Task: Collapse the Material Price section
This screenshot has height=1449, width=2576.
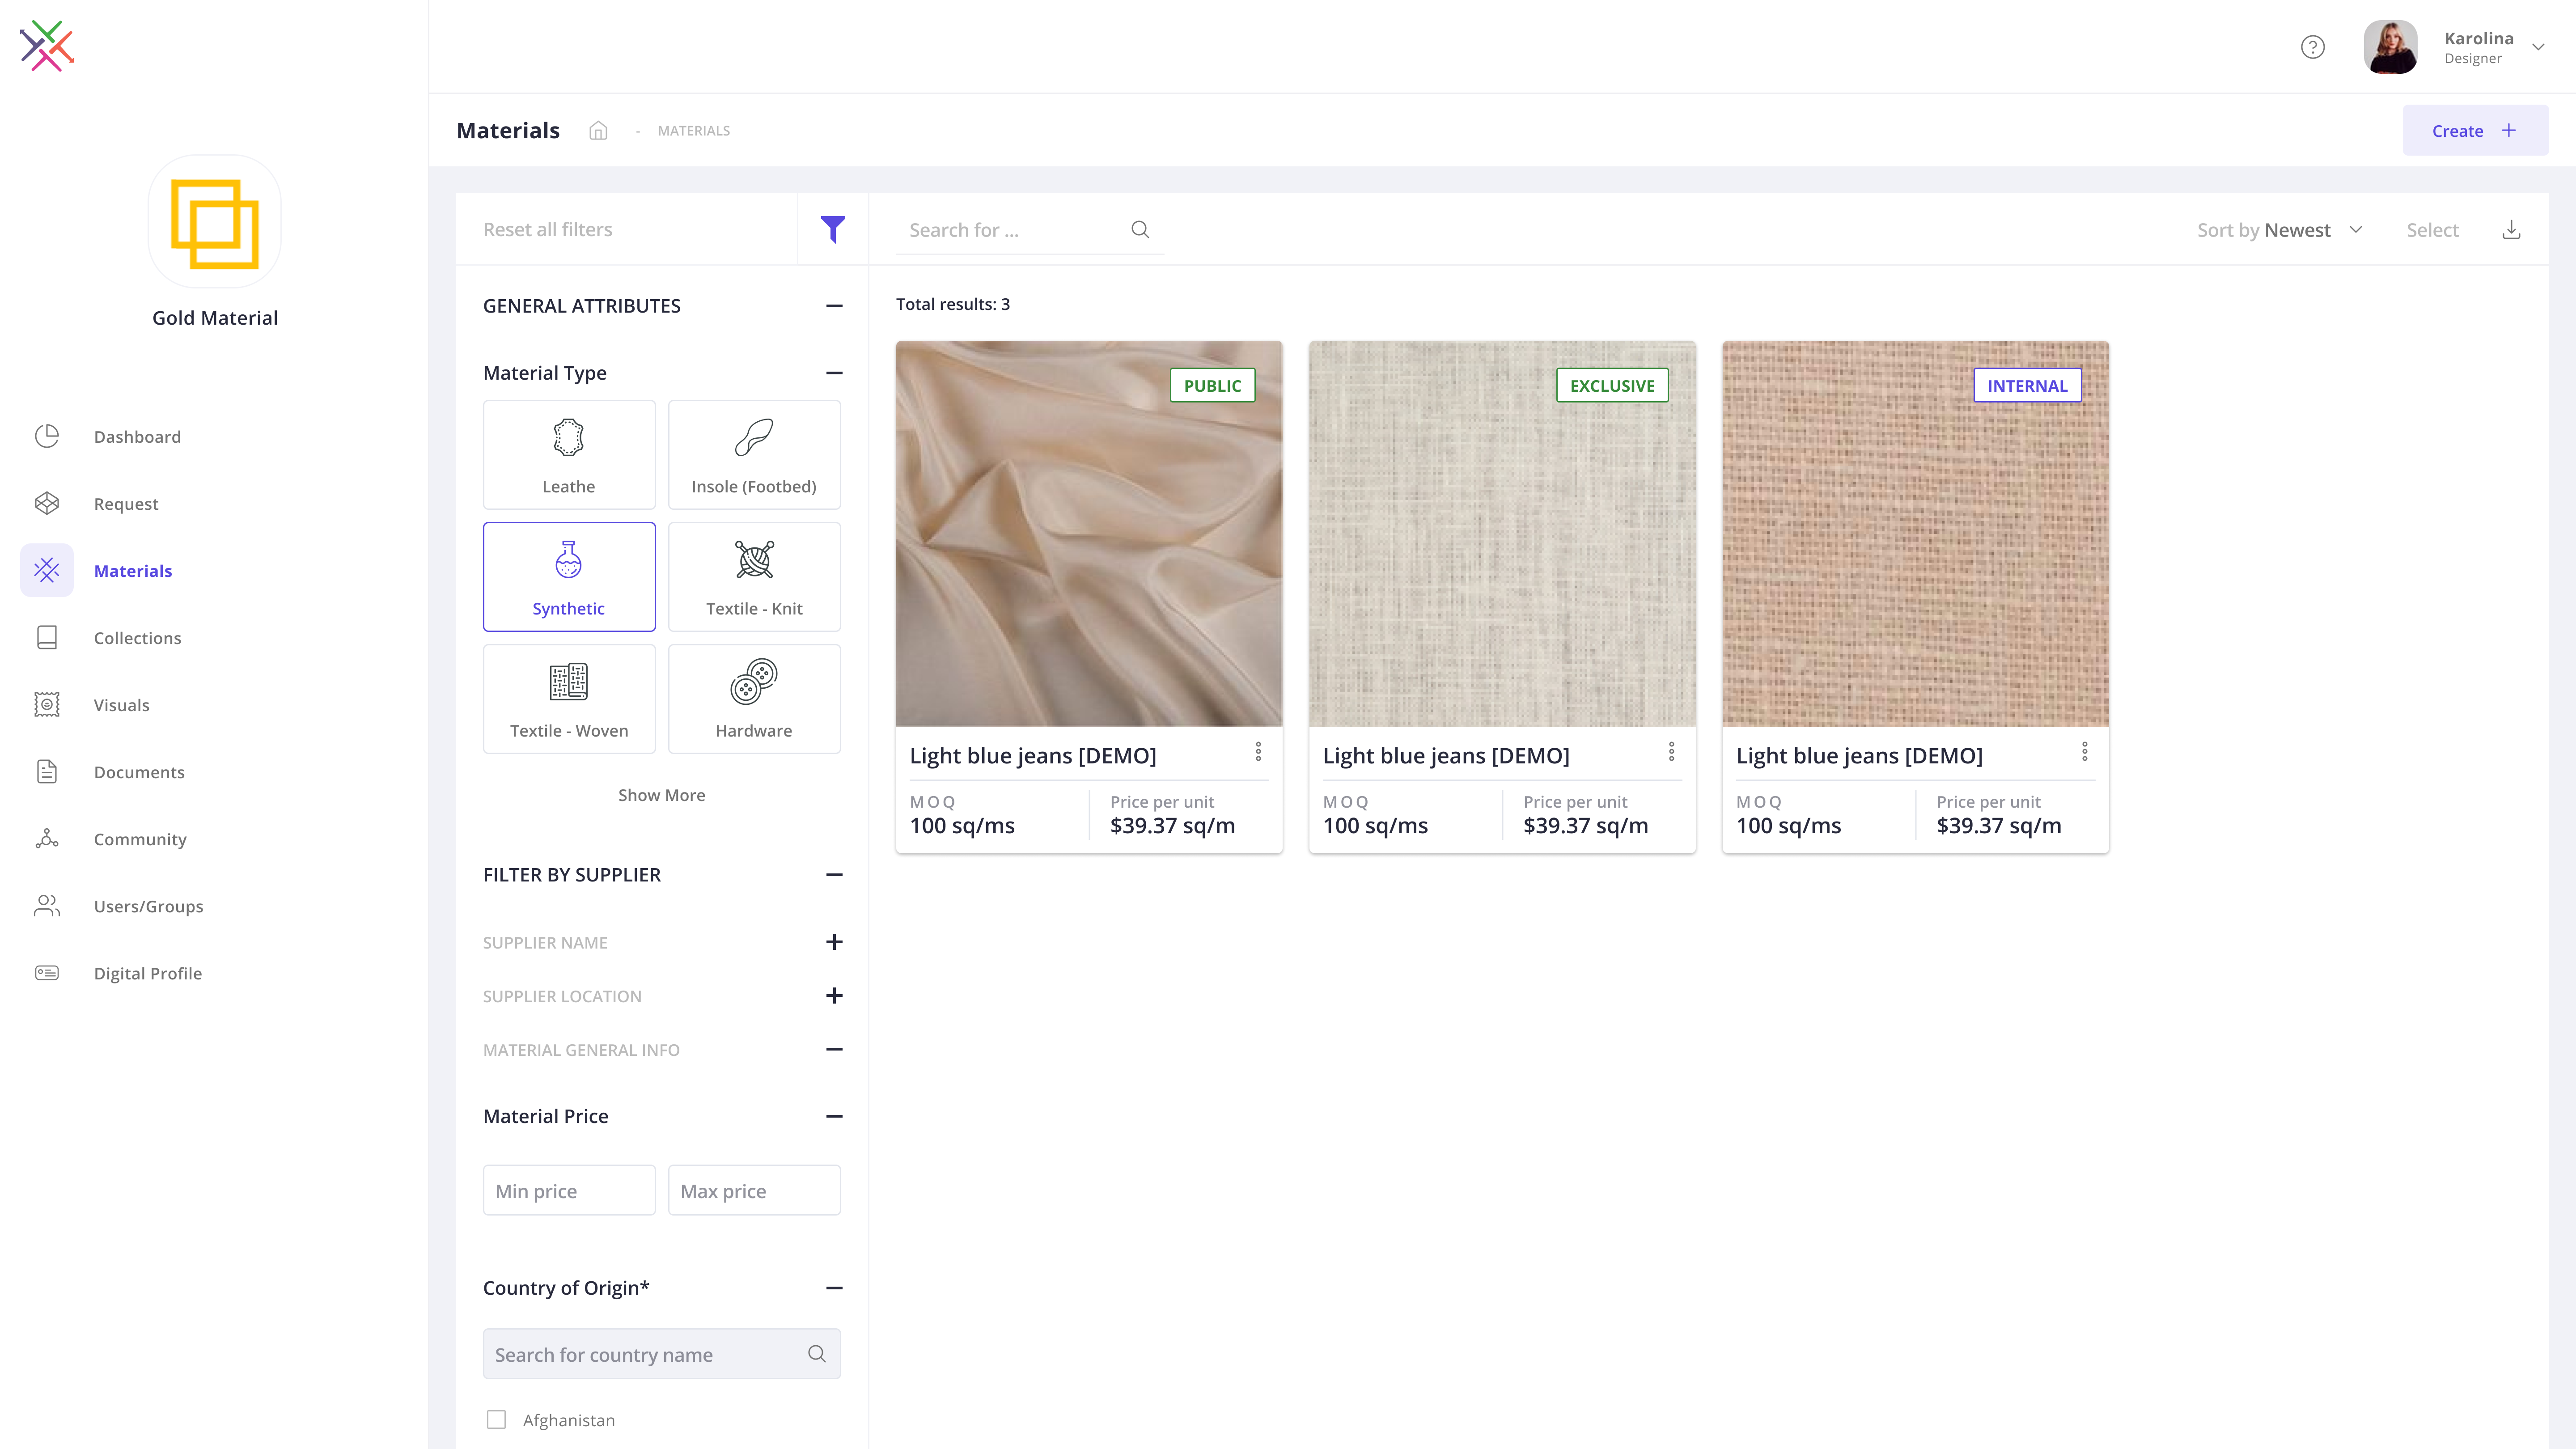Action: [834, 1116]
